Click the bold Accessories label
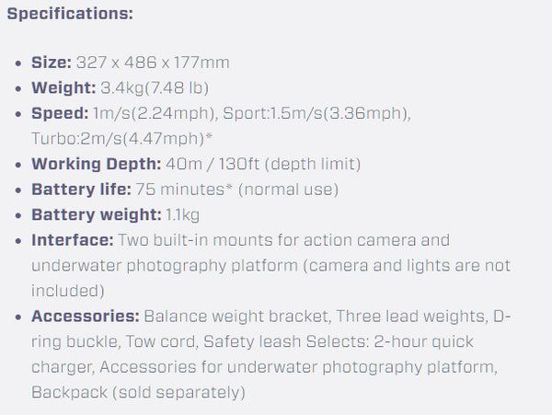Image resolution: width=552 pixels, height=415 pixels. click(x=86, y=316)
